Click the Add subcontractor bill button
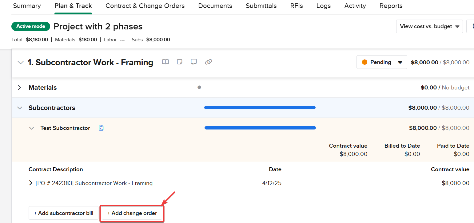This screenshot has height=223, width=474. [64, 213]
